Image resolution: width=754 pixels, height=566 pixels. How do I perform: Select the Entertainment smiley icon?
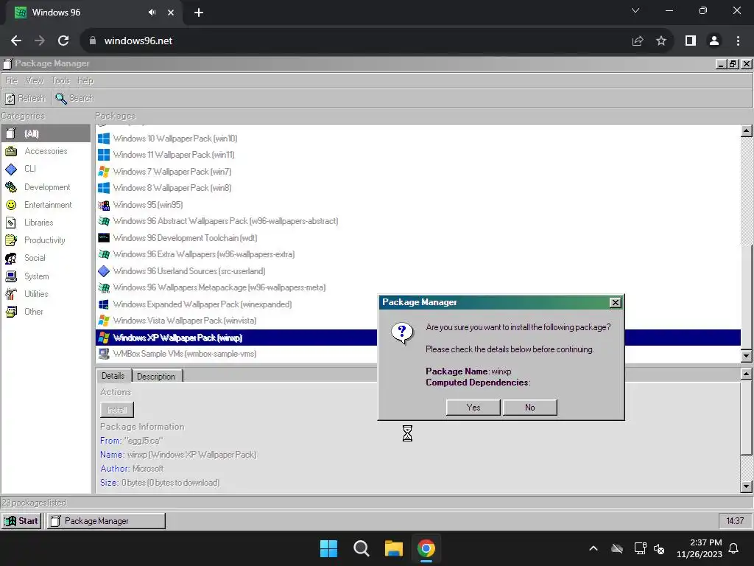coord(10,205)
